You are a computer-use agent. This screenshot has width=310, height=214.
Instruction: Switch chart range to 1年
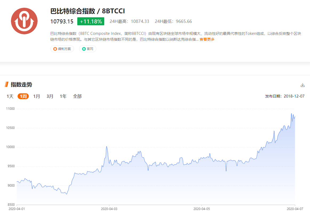[x=63, y=96]
